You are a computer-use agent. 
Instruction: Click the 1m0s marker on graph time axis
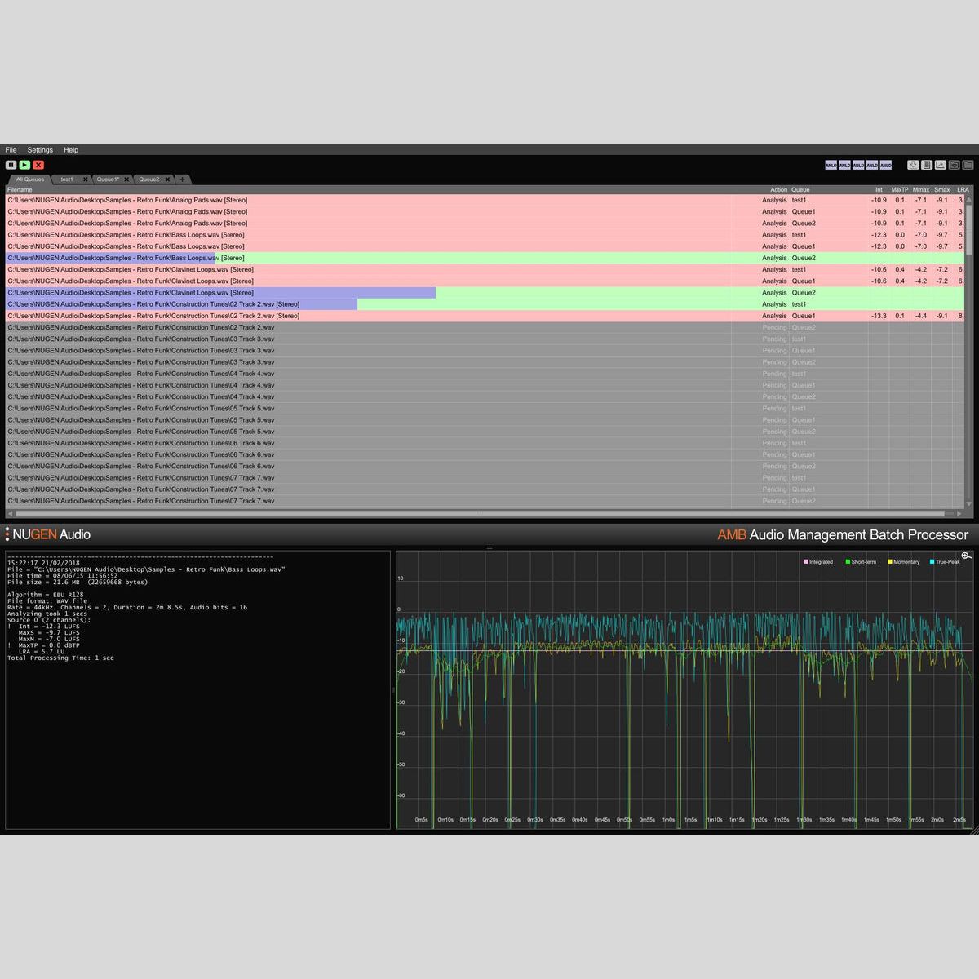pyautogui.click(x=668, y=820)
